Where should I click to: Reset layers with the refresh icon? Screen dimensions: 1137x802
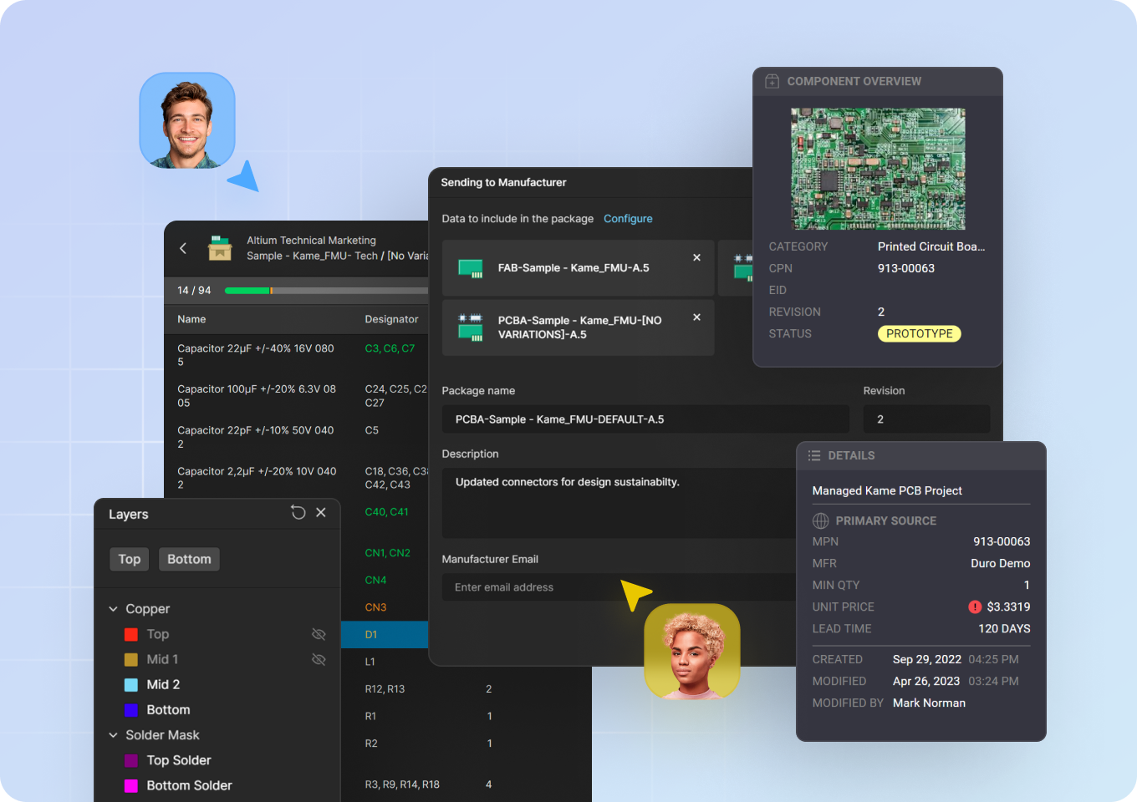298,512
